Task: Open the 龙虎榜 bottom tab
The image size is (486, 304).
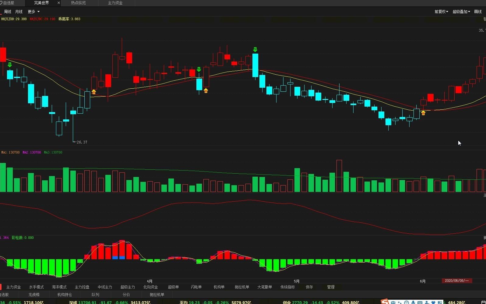Action: (x=34, y=295)
